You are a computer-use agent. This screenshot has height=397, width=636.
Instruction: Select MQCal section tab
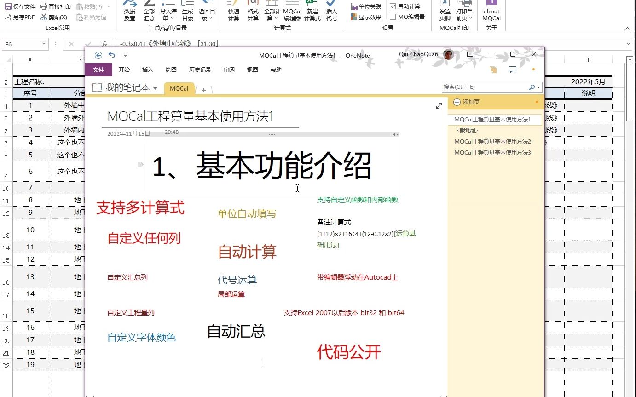[x=179, y=88]
